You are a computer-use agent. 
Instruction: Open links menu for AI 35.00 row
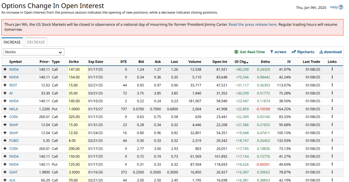[332, 93]
